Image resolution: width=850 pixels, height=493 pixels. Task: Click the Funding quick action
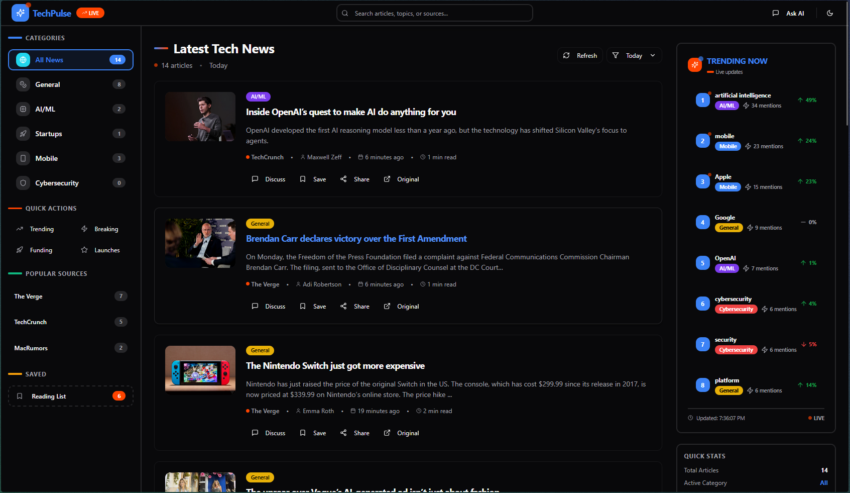click(35, 250)
